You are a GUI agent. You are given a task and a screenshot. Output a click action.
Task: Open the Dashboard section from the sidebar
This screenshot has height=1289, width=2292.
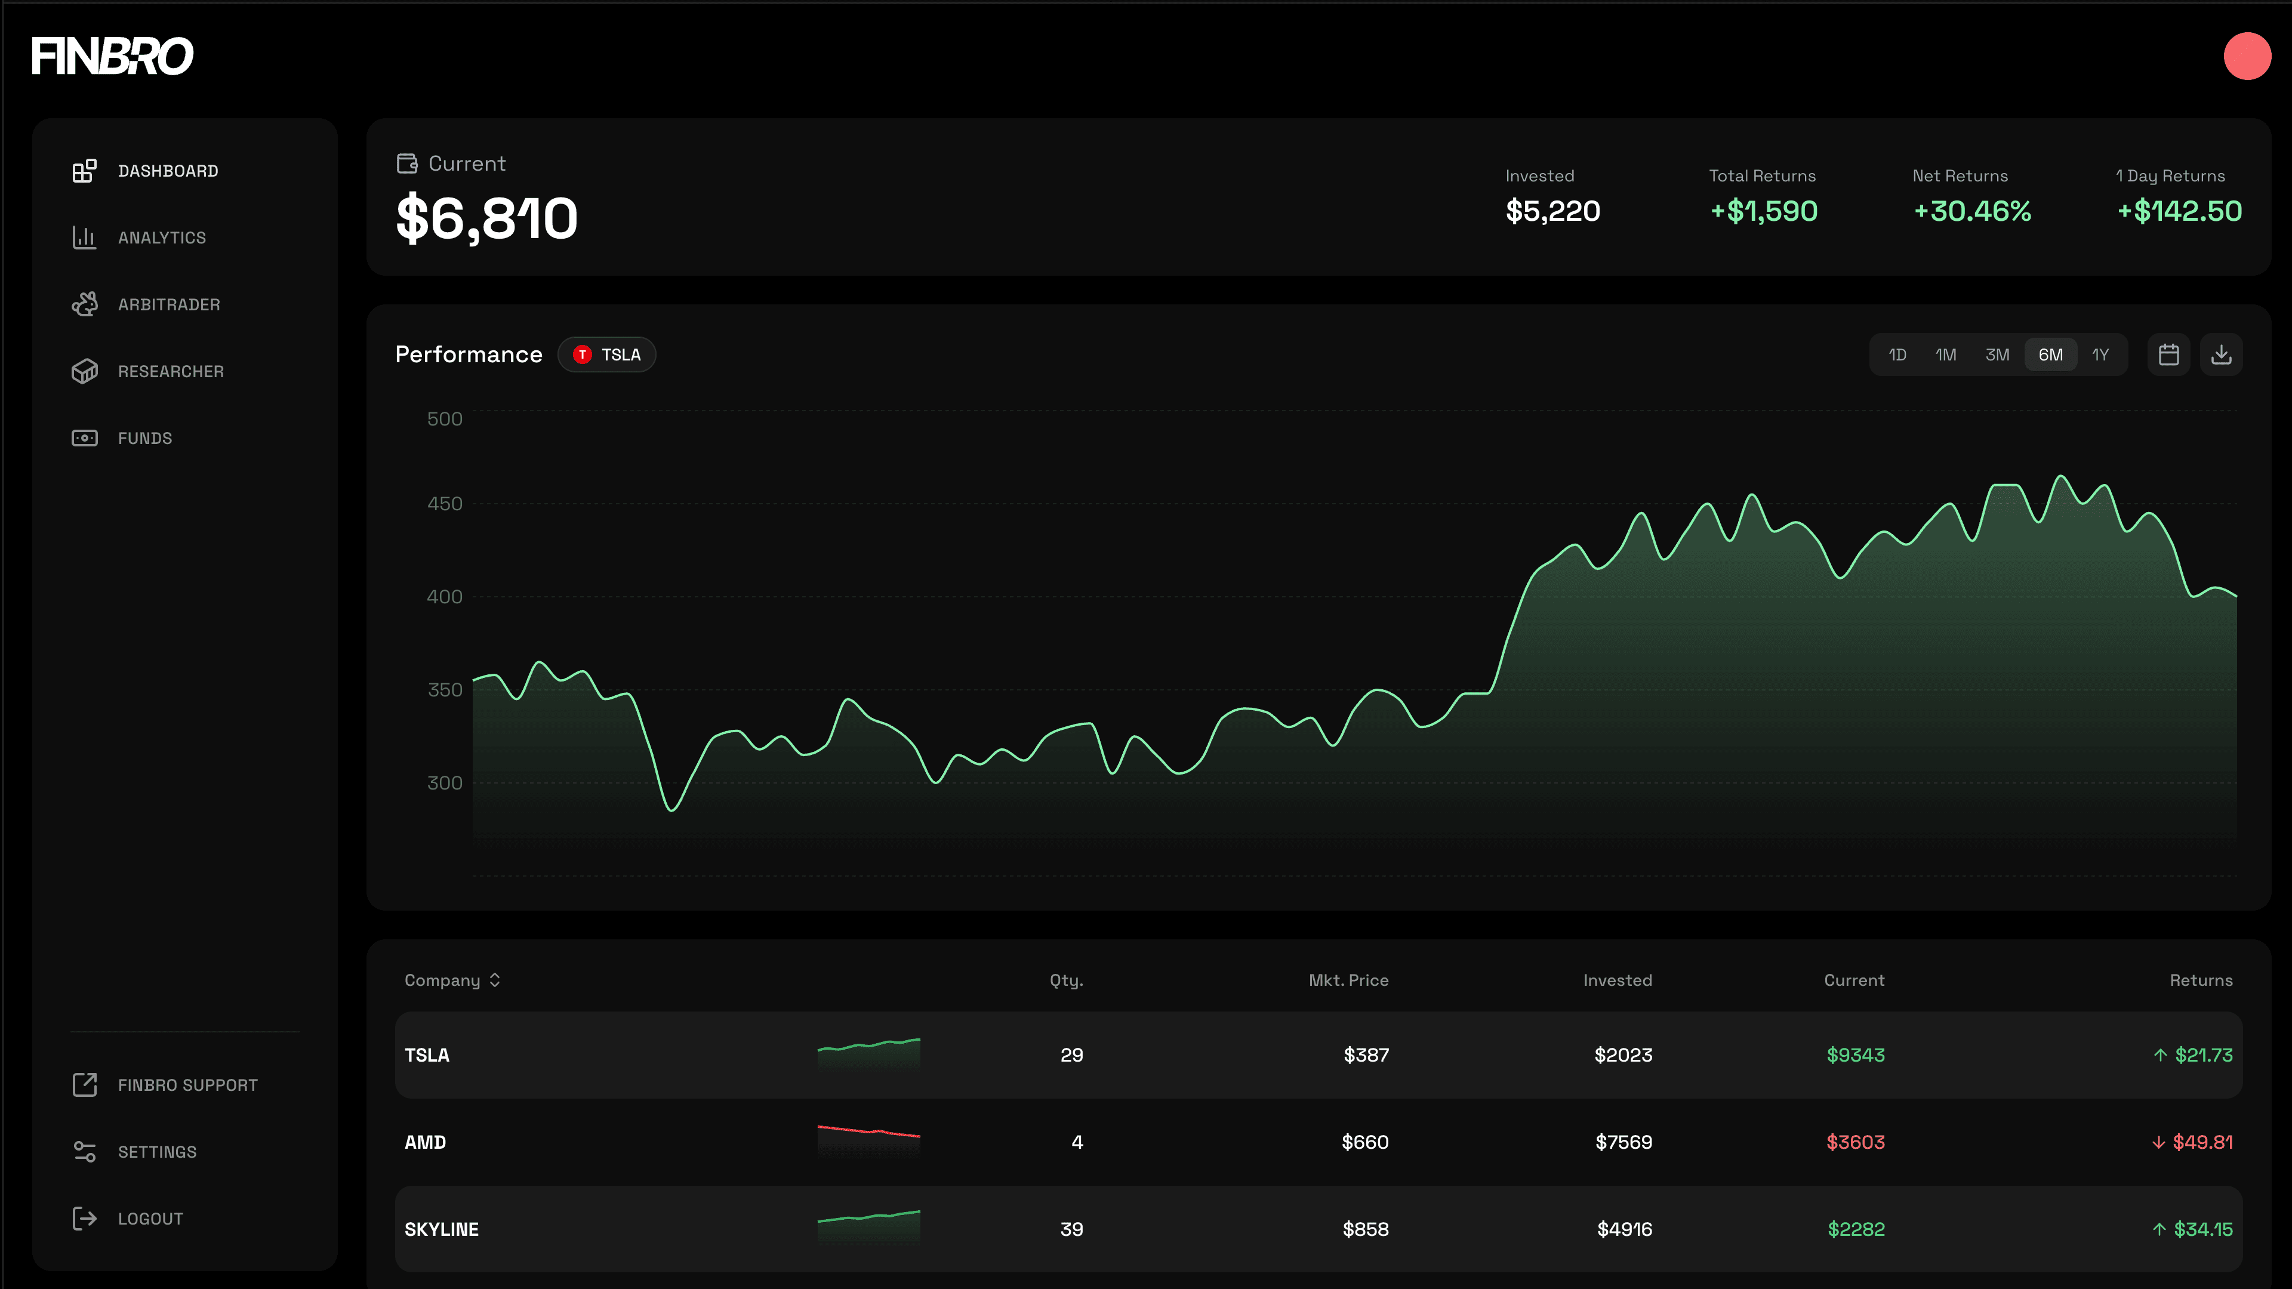click(x=168, y=171)
